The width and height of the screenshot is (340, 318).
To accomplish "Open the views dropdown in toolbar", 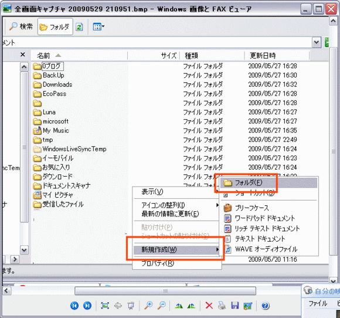I will [x=98, y=27].
